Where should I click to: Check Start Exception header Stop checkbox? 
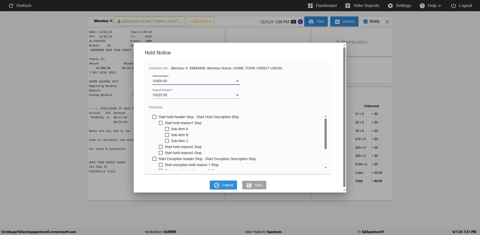pyautogui.click(x=154, y=159)
